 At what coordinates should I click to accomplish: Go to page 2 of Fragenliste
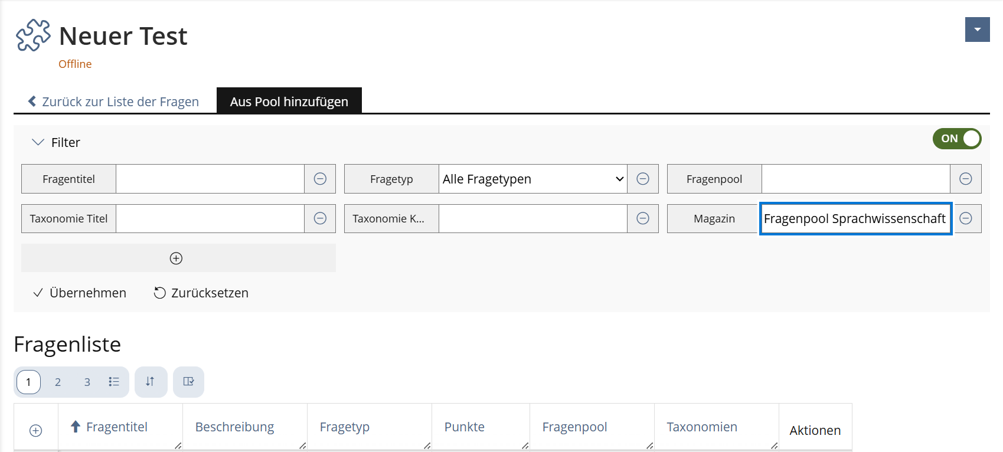point(58,382)
